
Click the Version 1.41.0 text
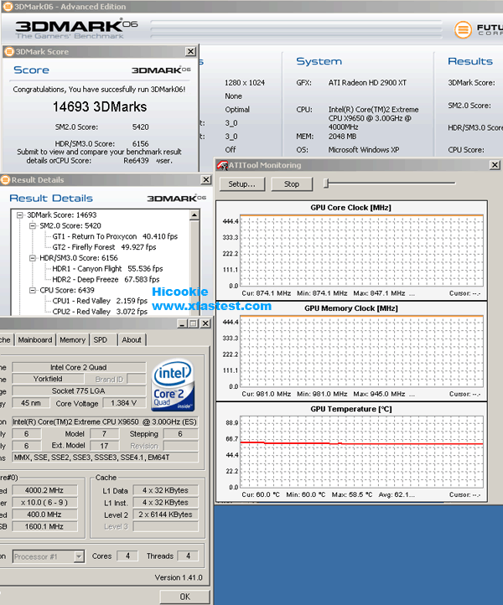179,577
